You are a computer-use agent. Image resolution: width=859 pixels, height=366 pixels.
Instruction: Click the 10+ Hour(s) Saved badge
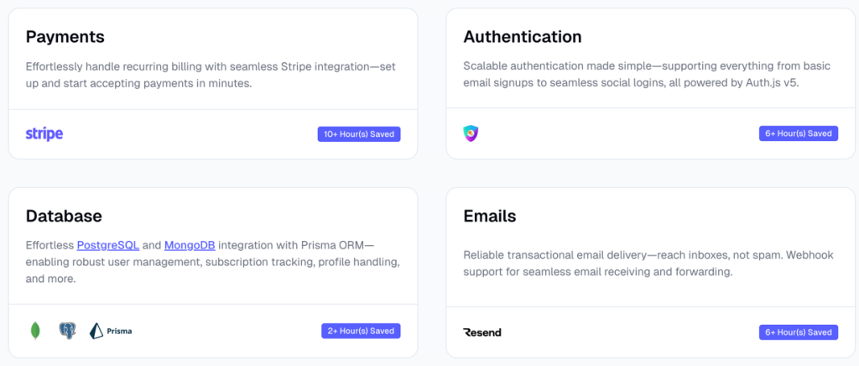click(359, 133)
